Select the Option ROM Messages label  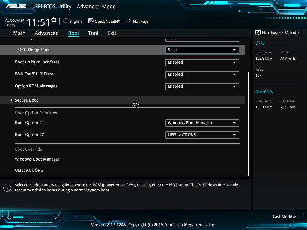[x=36, y=86]
